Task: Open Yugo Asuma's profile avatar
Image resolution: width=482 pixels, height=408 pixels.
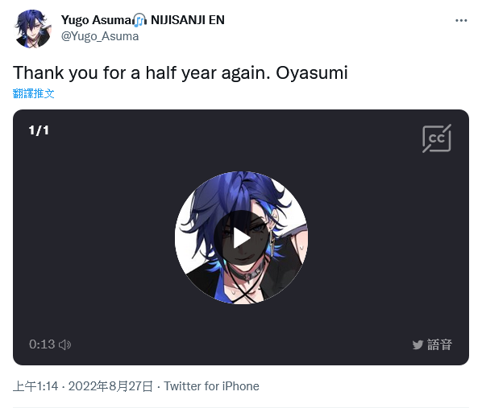Action: point(32,28)
